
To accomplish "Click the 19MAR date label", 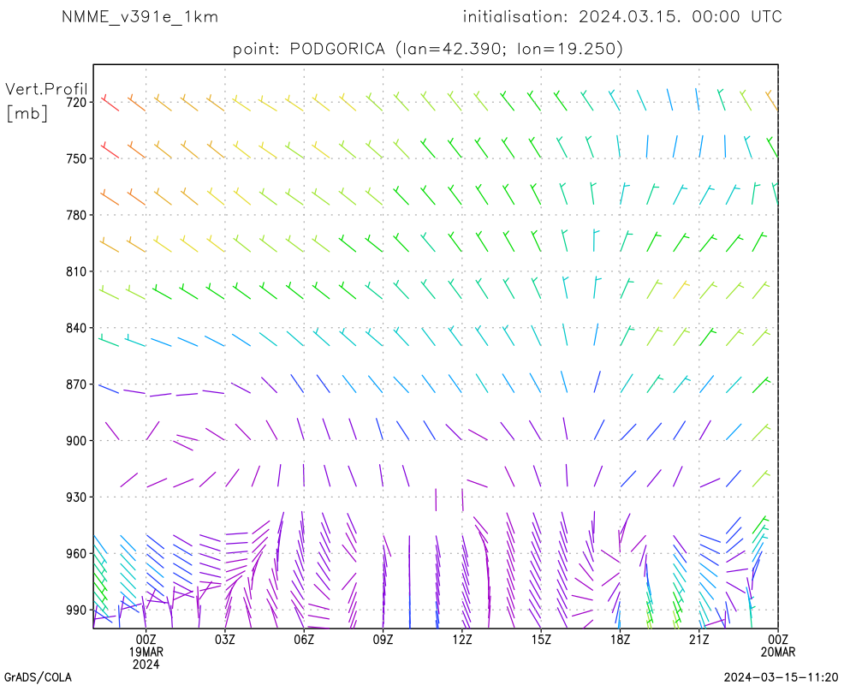I will point(146,652).
